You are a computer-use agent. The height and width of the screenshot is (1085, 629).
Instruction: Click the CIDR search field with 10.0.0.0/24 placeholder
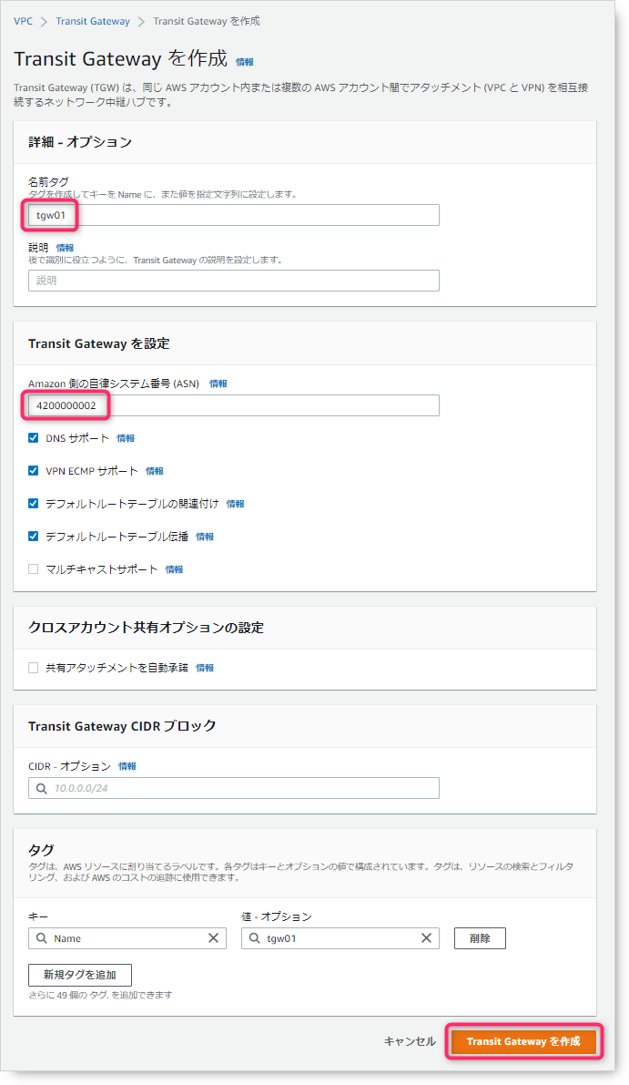234,788
